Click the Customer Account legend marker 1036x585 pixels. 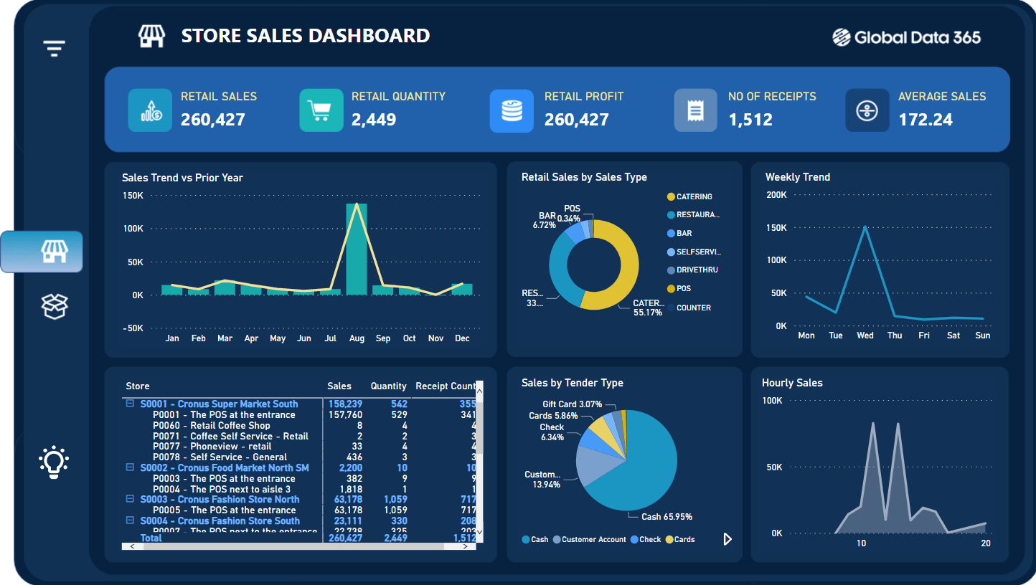557,539
